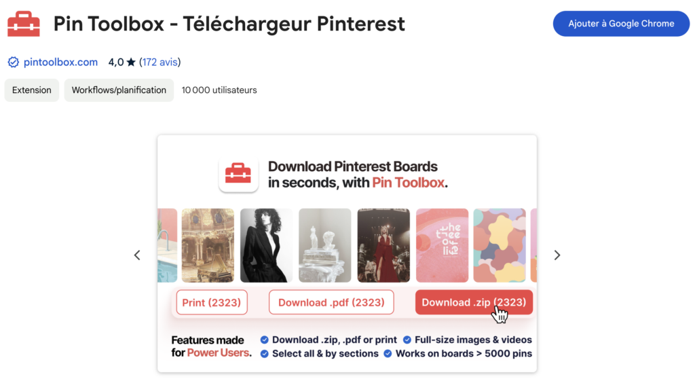
Task: Click the red Pin Toolbox logo icon
Action: (x=24, y=24)
